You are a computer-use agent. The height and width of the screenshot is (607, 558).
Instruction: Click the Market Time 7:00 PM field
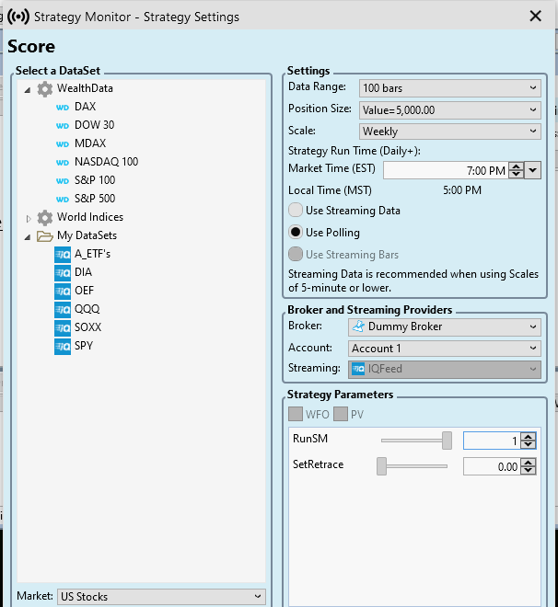point(446,170)
